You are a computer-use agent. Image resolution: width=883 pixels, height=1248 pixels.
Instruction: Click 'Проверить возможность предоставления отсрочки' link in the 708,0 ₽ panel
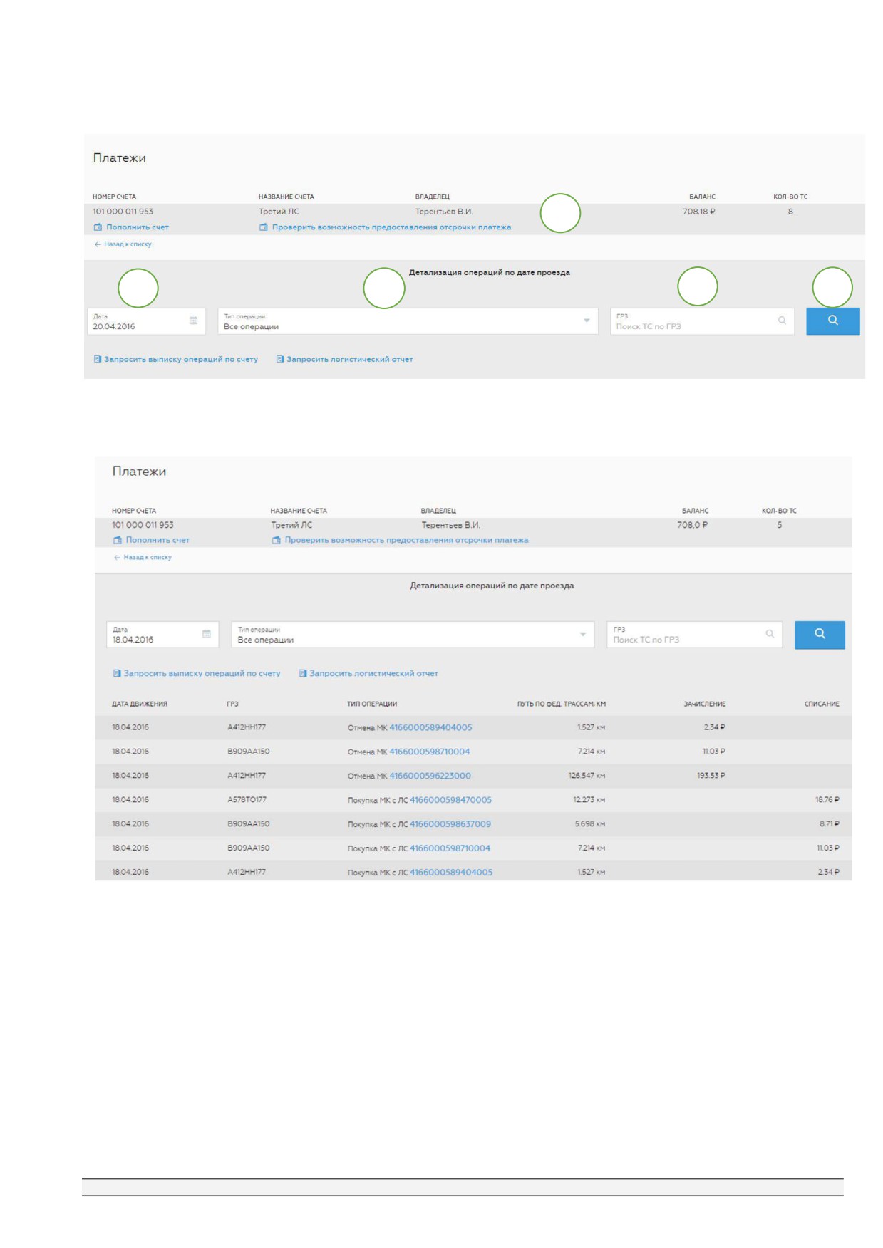(x=406, y=540)
